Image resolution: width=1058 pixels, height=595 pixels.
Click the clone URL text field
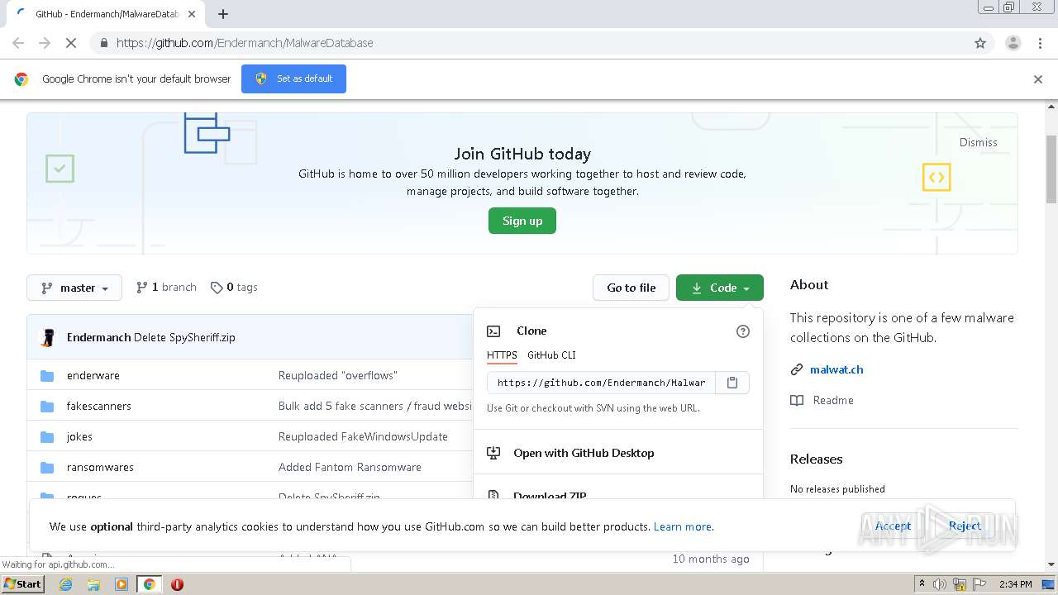click(x=601, y=383)
